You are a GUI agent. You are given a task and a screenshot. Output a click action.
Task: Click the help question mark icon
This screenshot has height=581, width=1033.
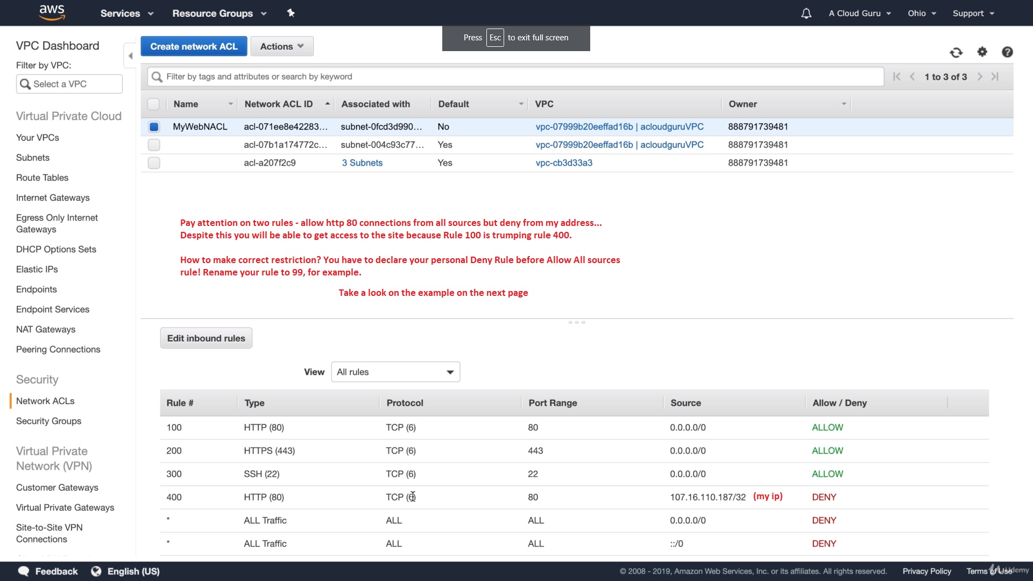click(1007, 52)
